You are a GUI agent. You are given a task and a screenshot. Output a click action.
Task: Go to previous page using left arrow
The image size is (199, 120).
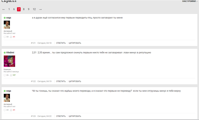4,9
